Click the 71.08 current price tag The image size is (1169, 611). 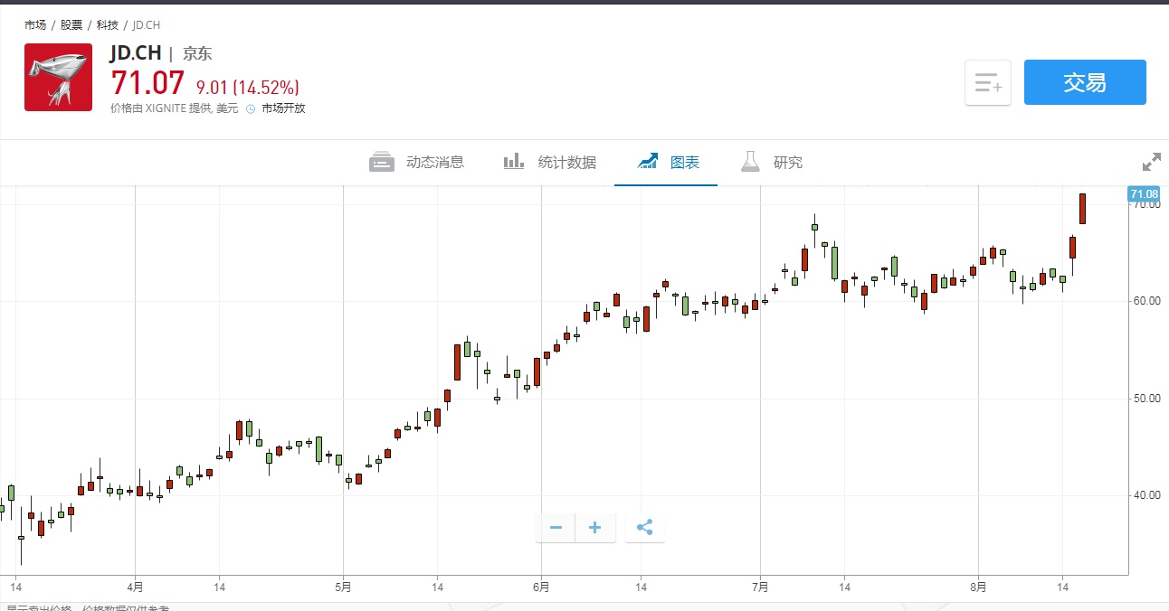pyautogui.click(x=1144, y=194)
